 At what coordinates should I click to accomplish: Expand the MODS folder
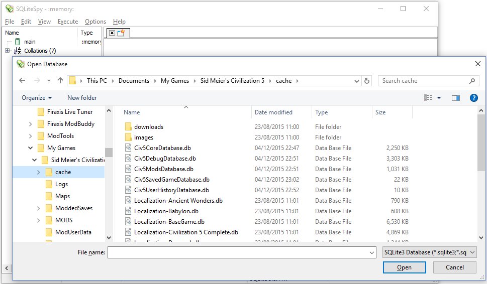pyautogui.click(x=39, y=220)
